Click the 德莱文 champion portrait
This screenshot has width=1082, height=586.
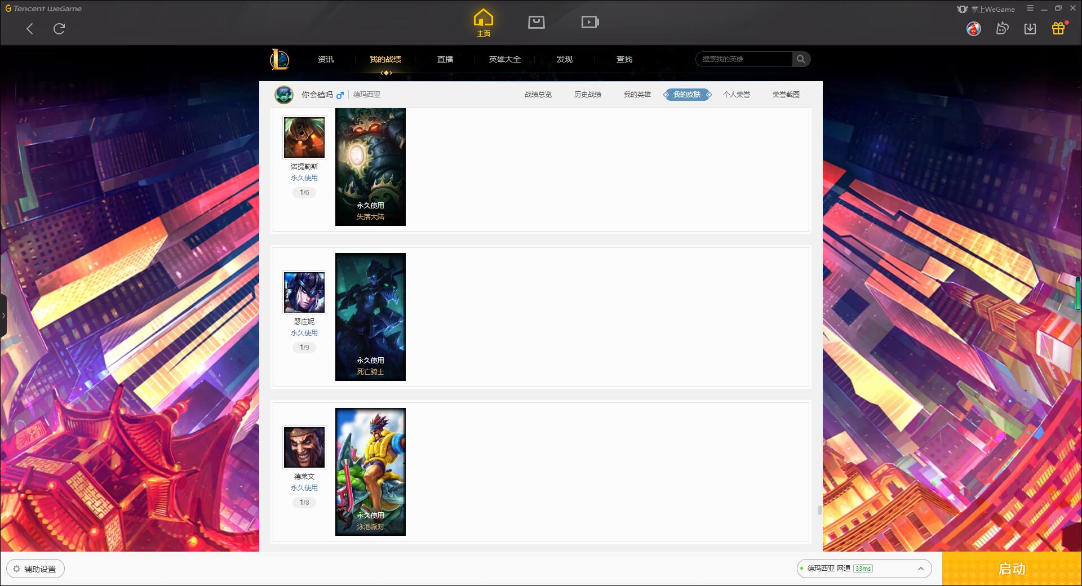(x=304, y=447)
